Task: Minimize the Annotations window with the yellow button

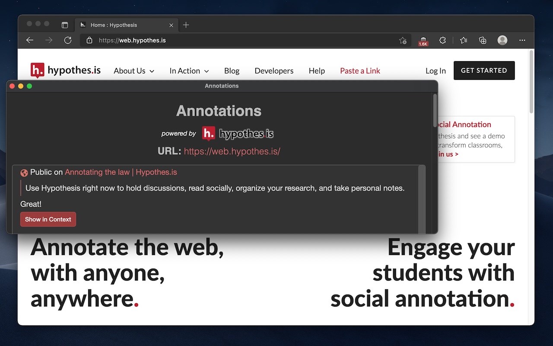Action: (21, 86)
